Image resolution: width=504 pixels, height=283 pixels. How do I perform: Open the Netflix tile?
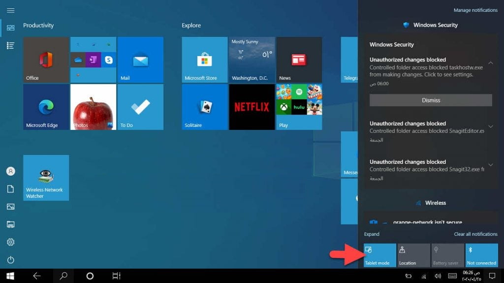pos(252,107)
